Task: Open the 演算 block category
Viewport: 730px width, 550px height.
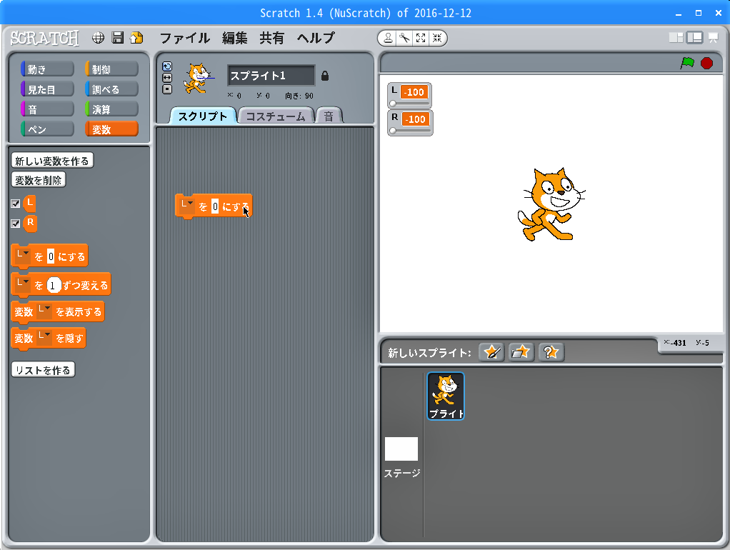Action: point(111,109)
